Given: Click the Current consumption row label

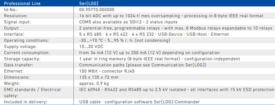Looking at the screenshot, I should pyautogui.click(x=27, y=53).
